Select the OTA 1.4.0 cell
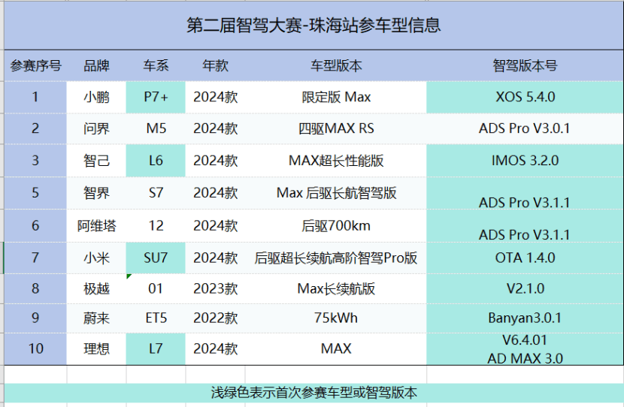 click(525, 258)
